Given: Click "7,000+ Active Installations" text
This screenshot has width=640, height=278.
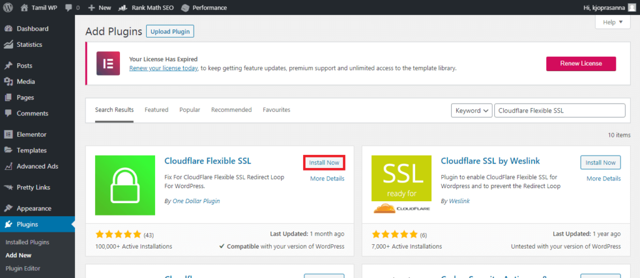Looking at the screenshot, I should point(407,247).
